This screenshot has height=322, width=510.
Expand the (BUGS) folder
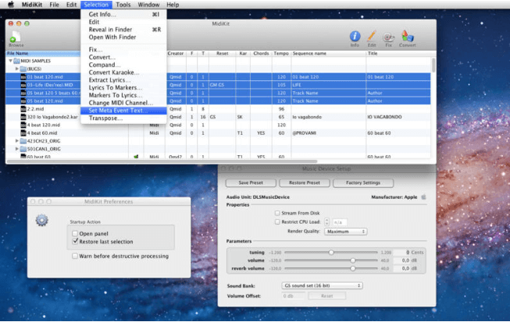coord(17,69)
